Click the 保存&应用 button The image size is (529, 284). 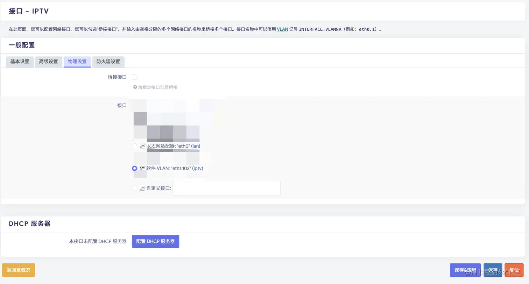465,270
